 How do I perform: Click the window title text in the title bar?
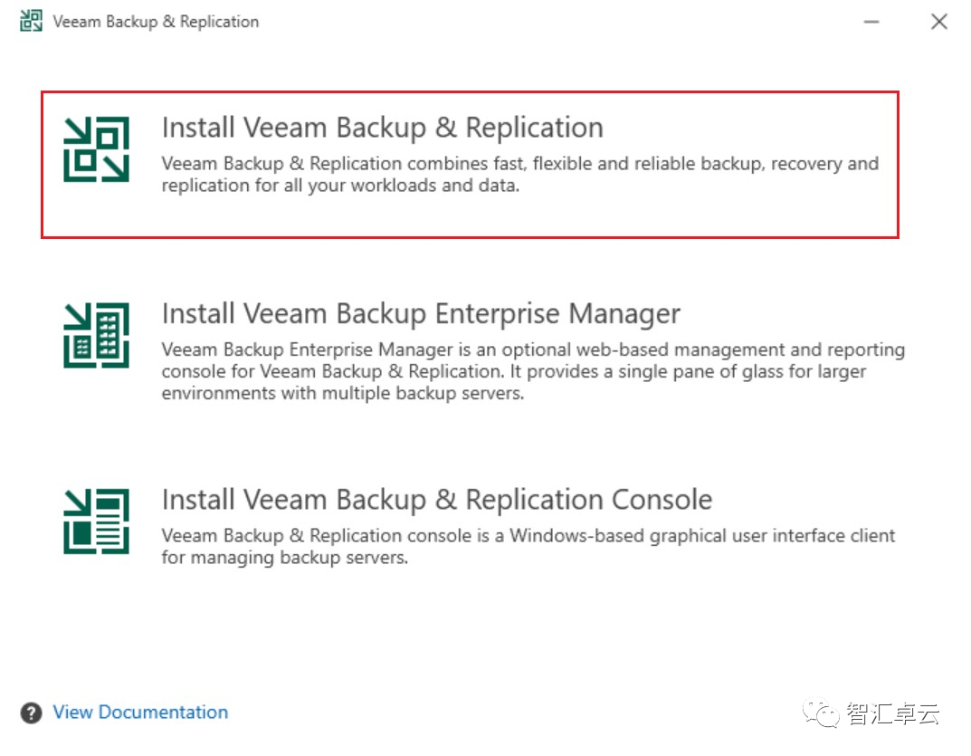point(156,22)
